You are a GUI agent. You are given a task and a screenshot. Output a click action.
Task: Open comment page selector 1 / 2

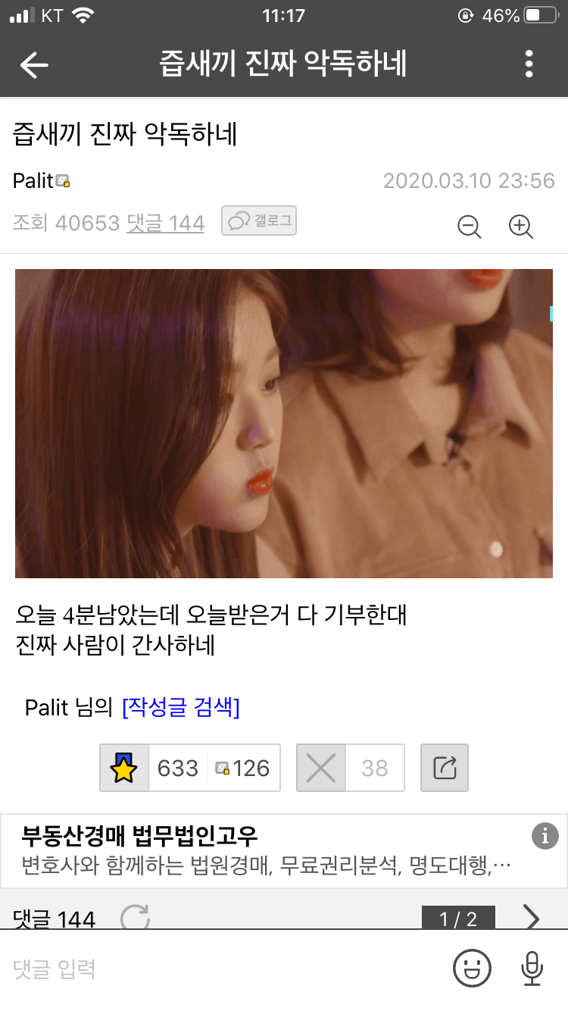(x=458, y=918)
